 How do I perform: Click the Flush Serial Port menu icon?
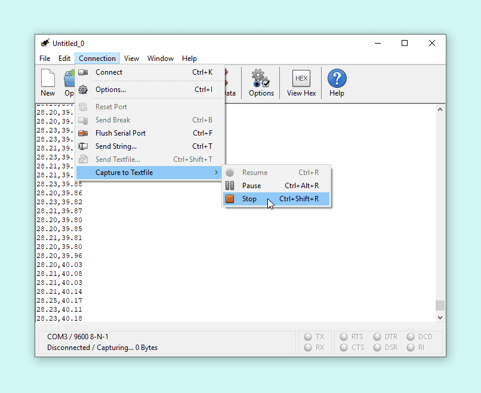click(x=84, y=133)
